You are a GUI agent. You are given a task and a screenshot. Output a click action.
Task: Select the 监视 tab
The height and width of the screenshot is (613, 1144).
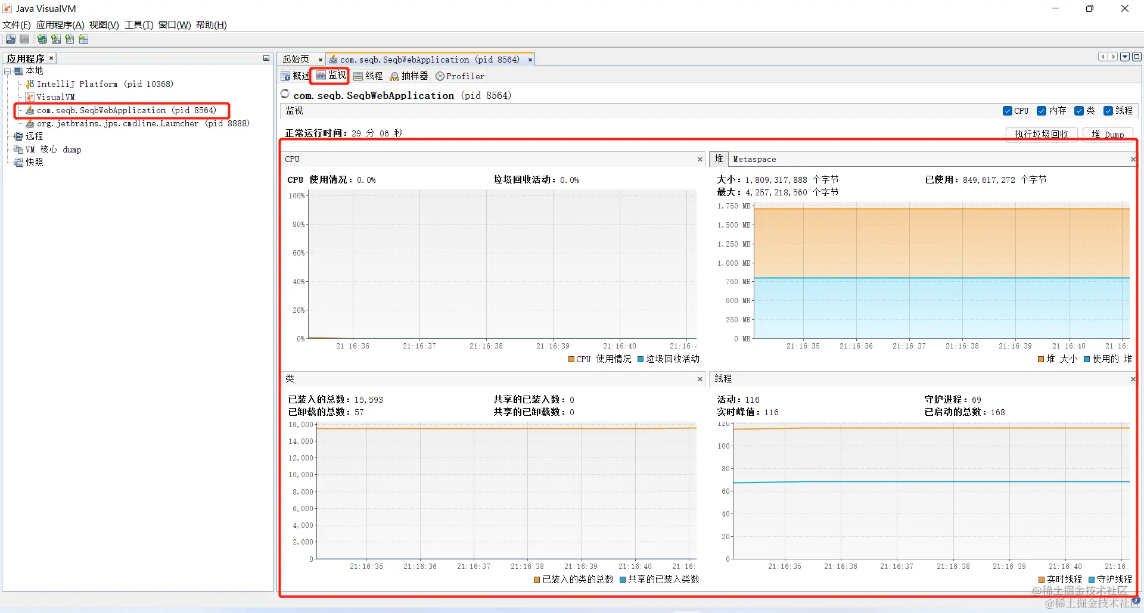tap(331, 75)
